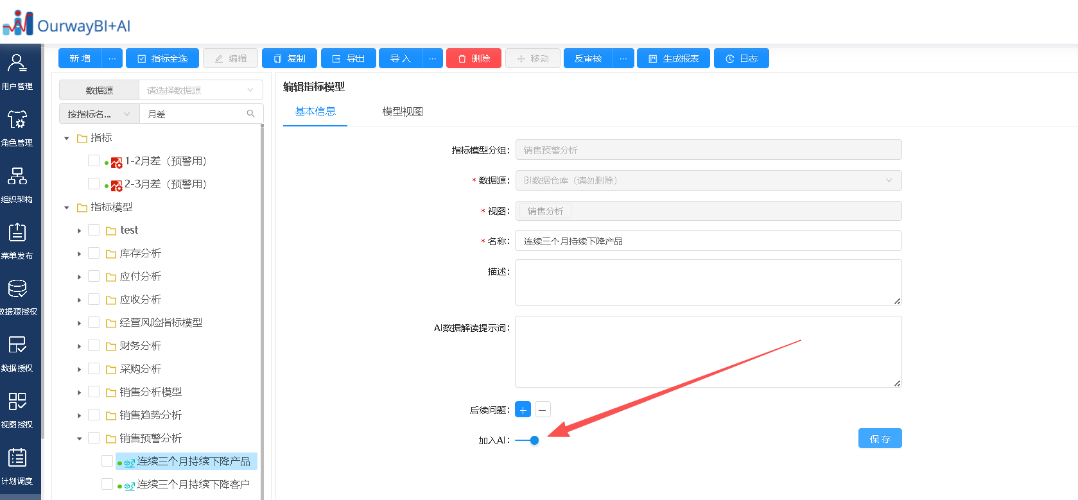
Task: Switch to 模型视图 tab
Action: point(403,112)
